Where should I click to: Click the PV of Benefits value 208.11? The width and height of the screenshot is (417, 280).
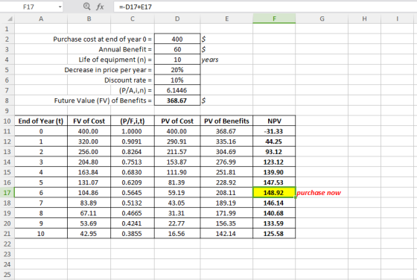click(x=226, y=193)
